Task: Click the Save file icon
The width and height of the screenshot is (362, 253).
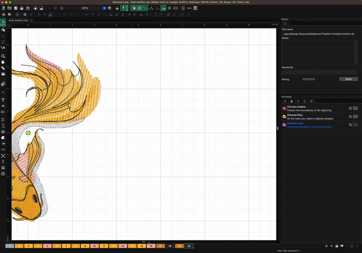Action: [16, 8]
